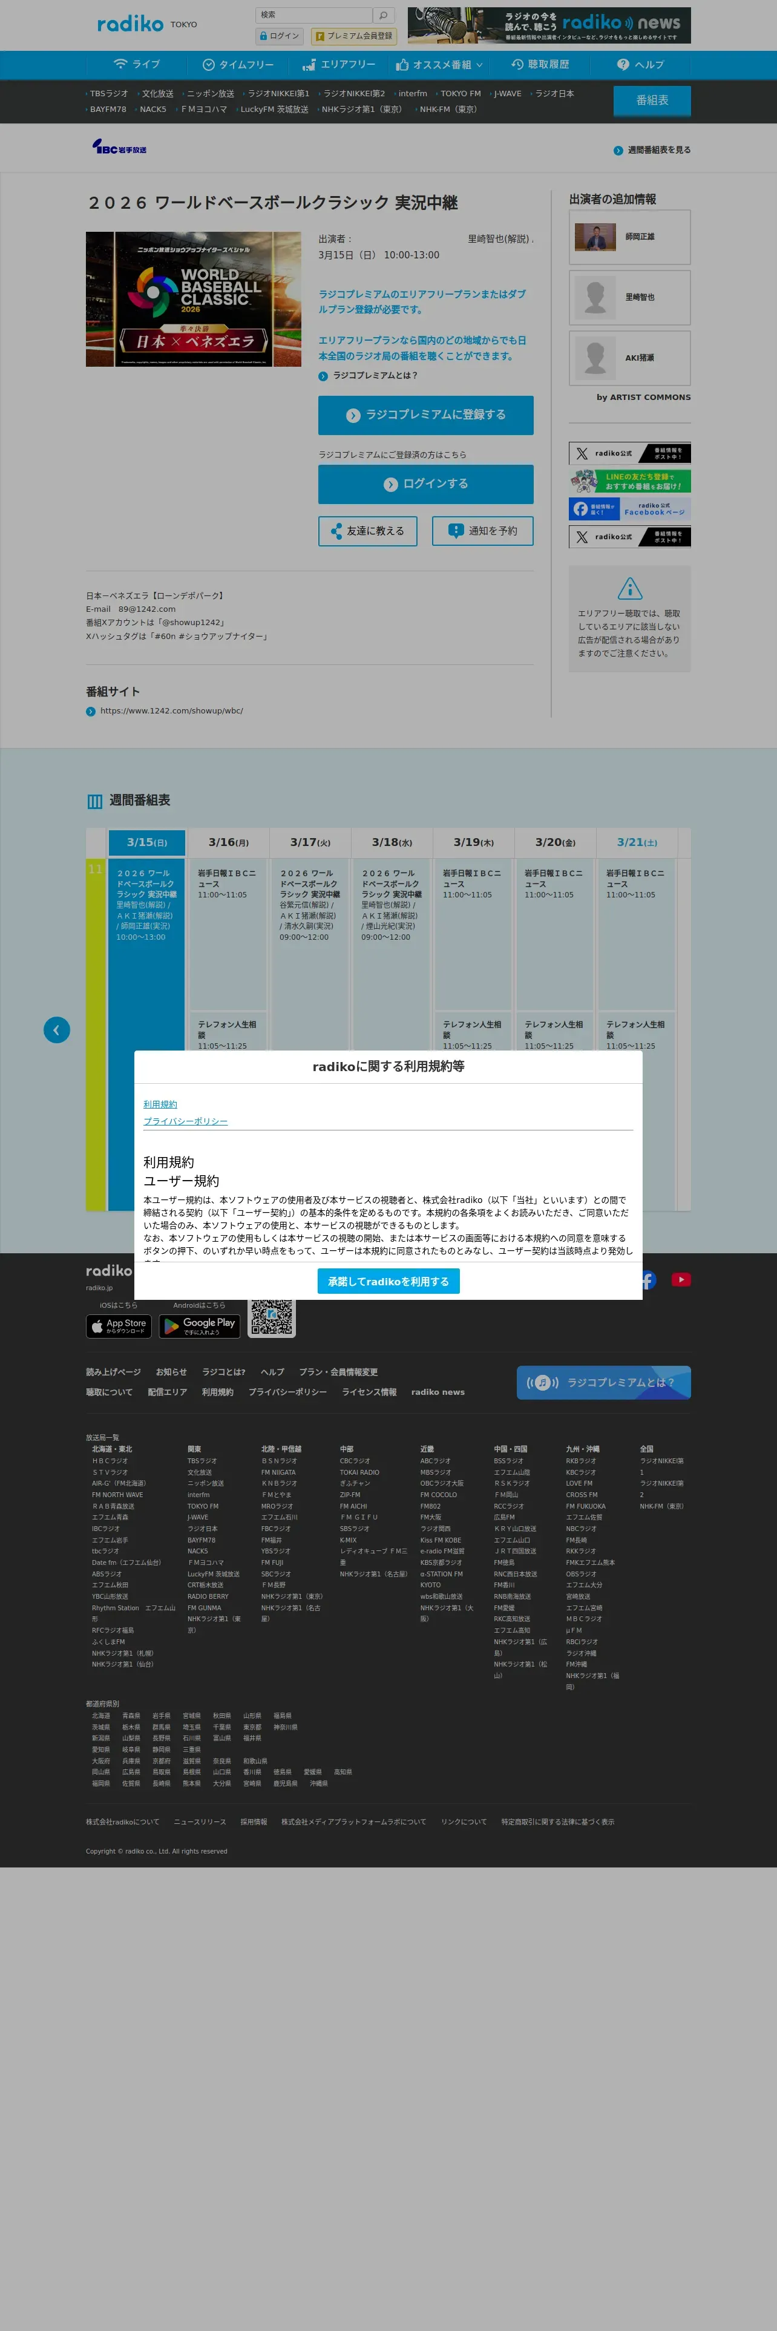Screen dimensions: 777x2331
Task: Go to the previous week with the left arrow
Action: coord(57,1030)
